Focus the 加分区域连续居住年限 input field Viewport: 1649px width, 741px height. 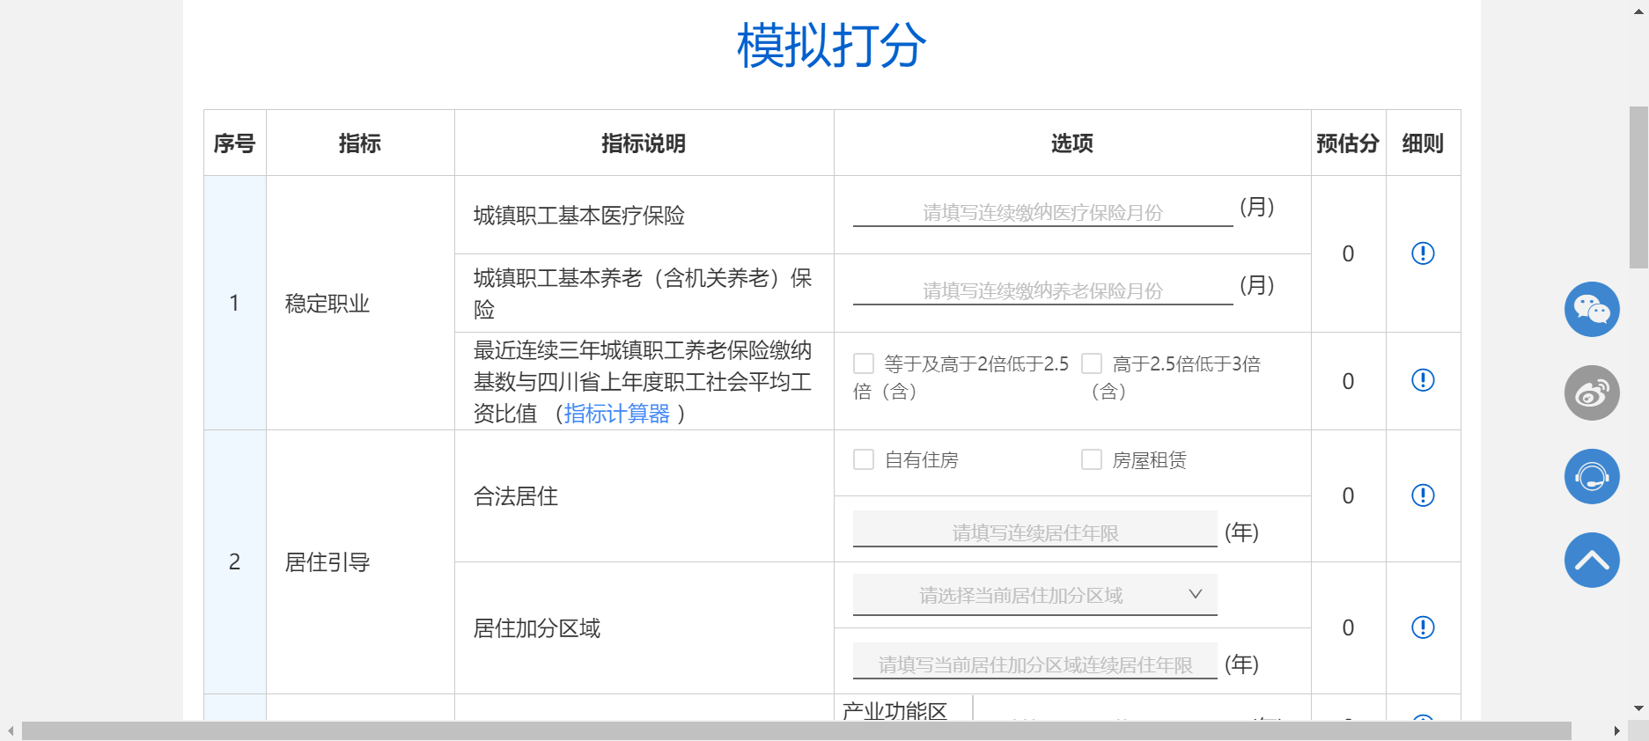pyautogui.click(x=1034, y=664)
